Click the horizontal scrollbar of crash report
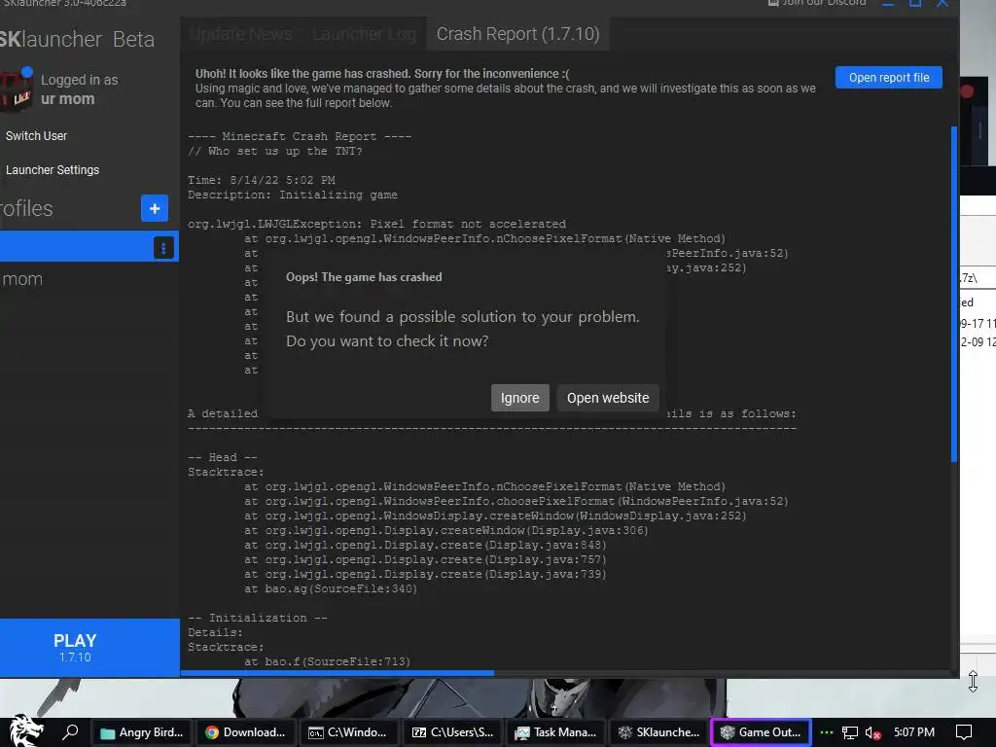996x747 pixels. 338,673
